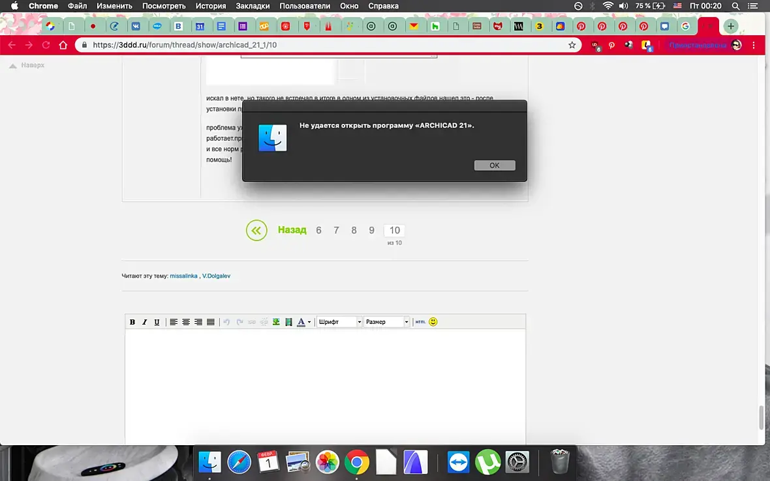Click into the reply text area
This screenshot has width=770, height=481.
coord(325,386)
